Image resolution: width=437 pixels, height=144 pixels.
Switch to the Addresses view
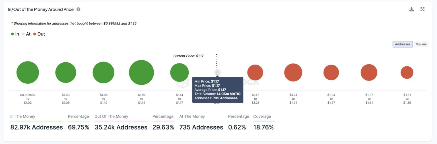tap(402, 44)
